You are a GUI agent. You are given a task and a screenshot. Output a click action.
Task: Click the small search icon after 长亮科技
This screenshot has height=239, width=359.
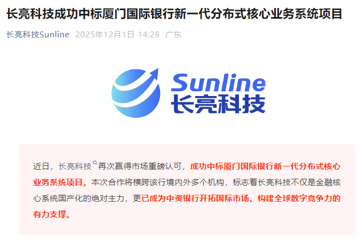click(95, 163)
